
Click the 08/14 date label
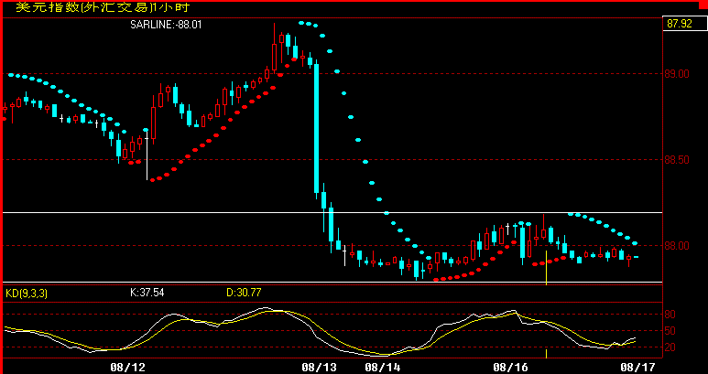[x=383, y=368]
